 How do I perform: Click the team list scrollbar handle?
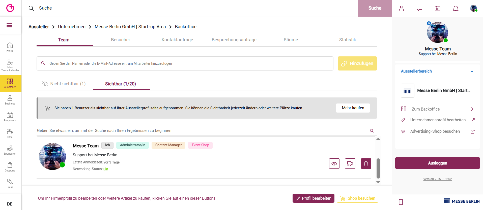pos(378,168)
